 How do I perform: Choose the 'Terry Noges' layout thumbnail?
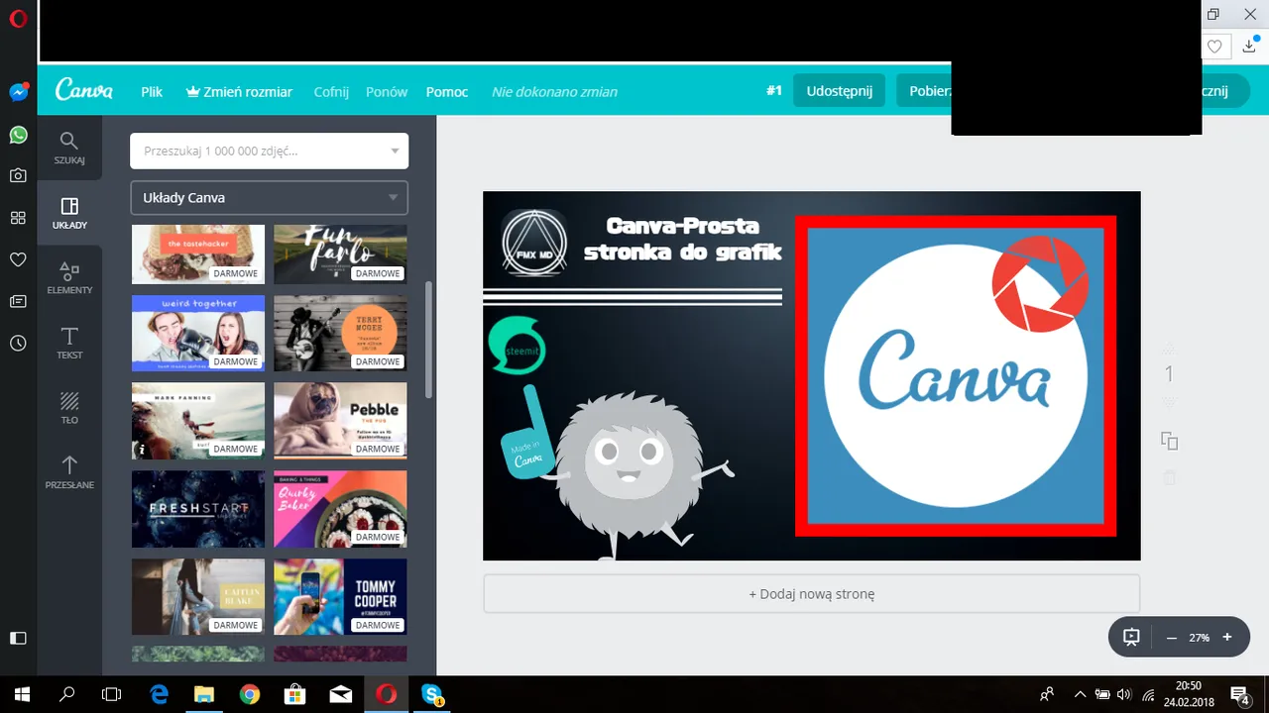point(340,333)
